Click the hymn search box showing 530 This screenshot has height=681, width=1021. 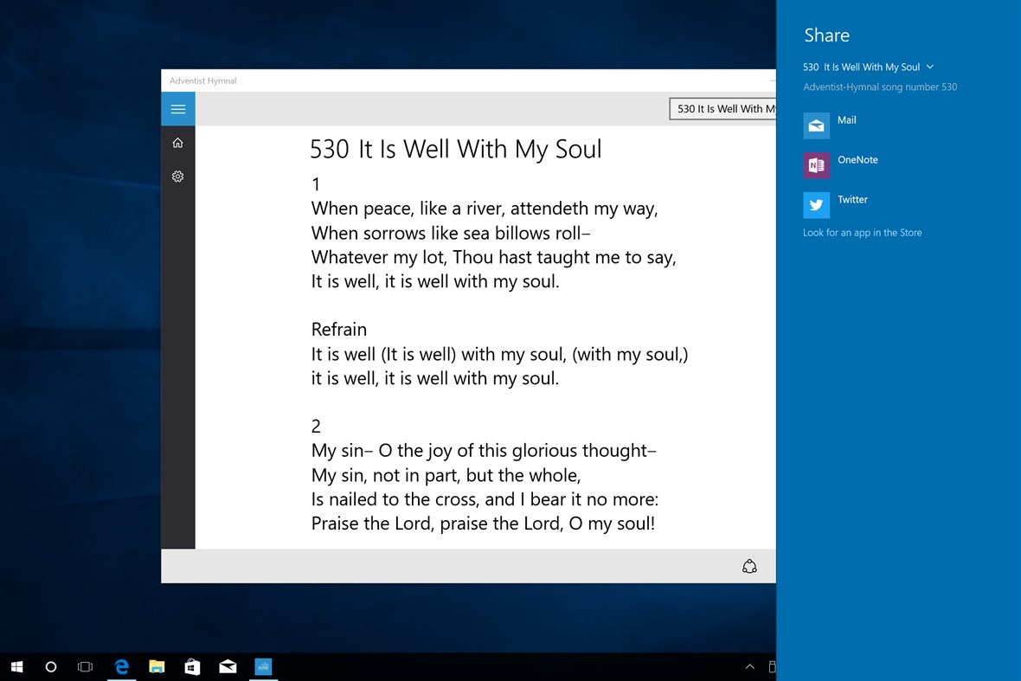pos(727,108)
